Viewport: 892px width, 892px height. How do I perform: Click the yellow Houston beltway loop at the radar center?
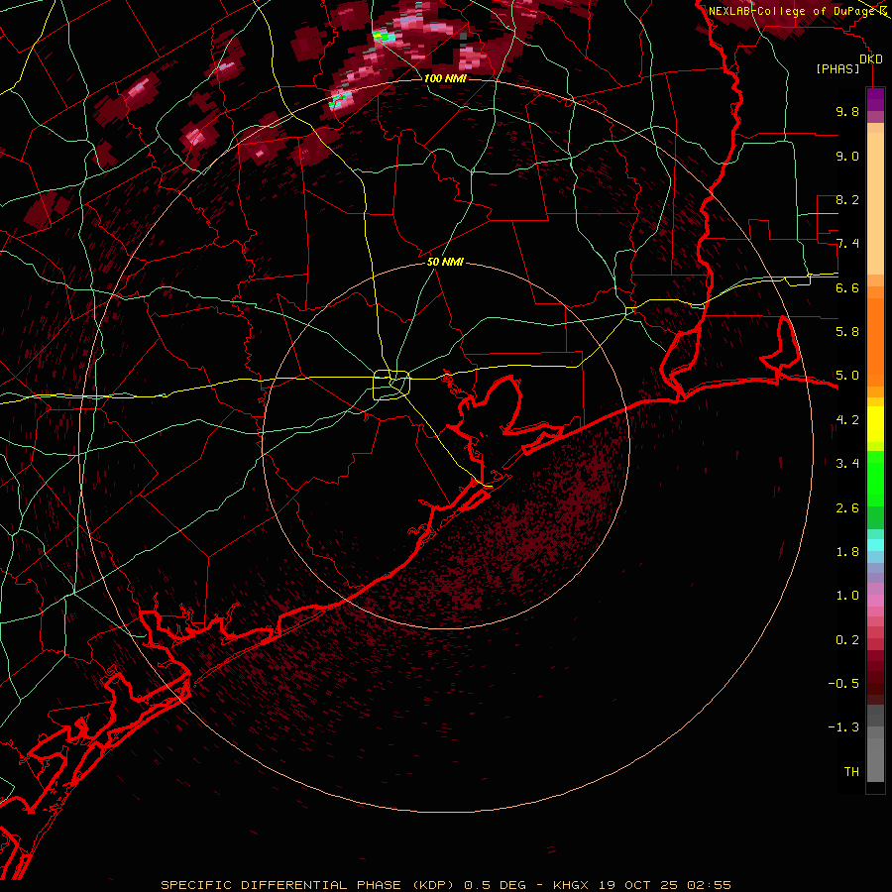[x=391, y=385]
